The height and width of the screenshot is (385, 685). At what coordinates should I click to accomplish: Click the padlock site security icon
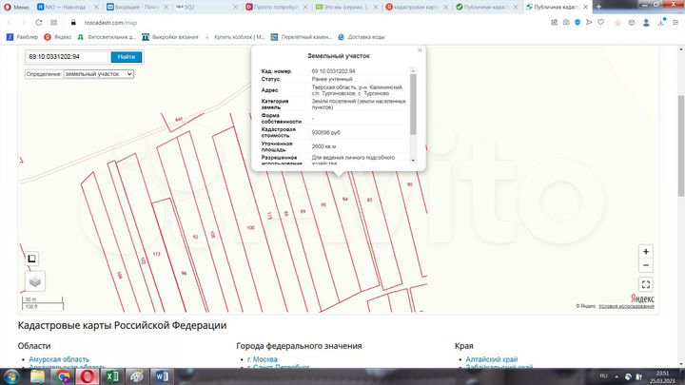[73, 22]
